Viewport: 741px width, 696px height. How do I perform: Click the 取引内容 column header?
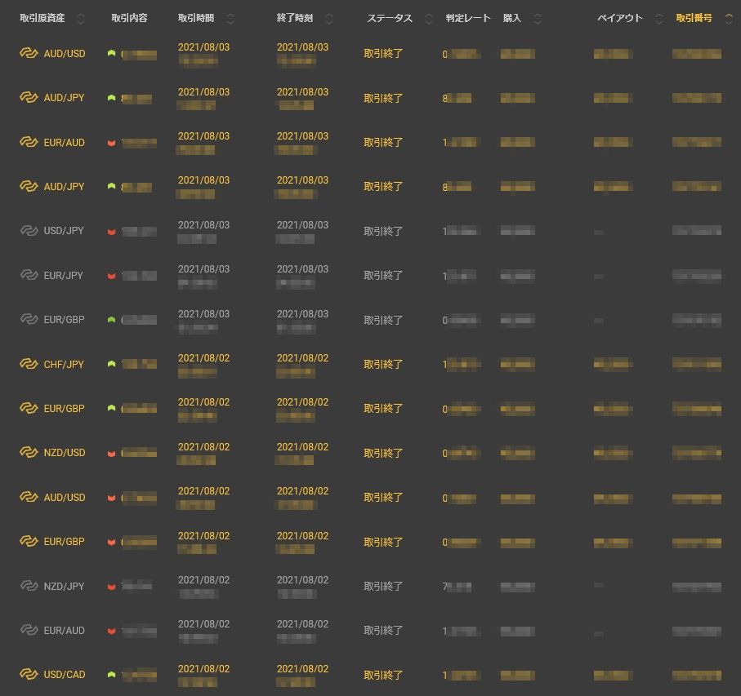pyautogui.click(x=129, y=18)
